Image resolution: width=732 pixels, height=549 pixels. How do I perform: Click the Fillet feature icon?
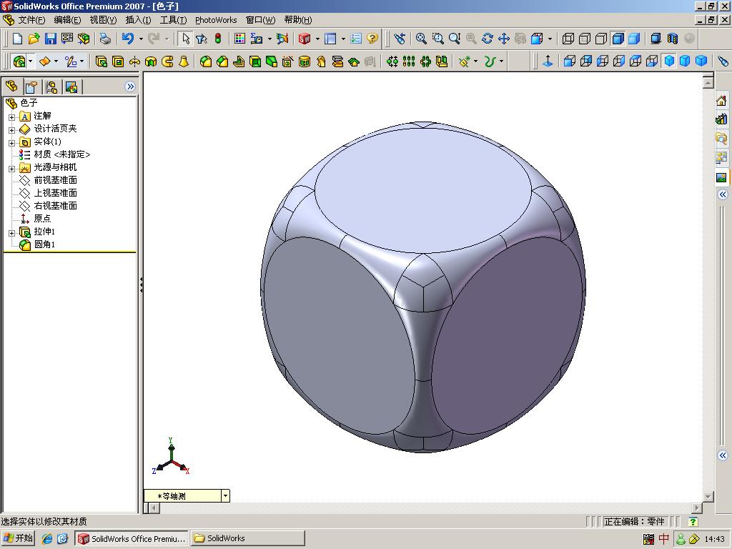[206, 61]
